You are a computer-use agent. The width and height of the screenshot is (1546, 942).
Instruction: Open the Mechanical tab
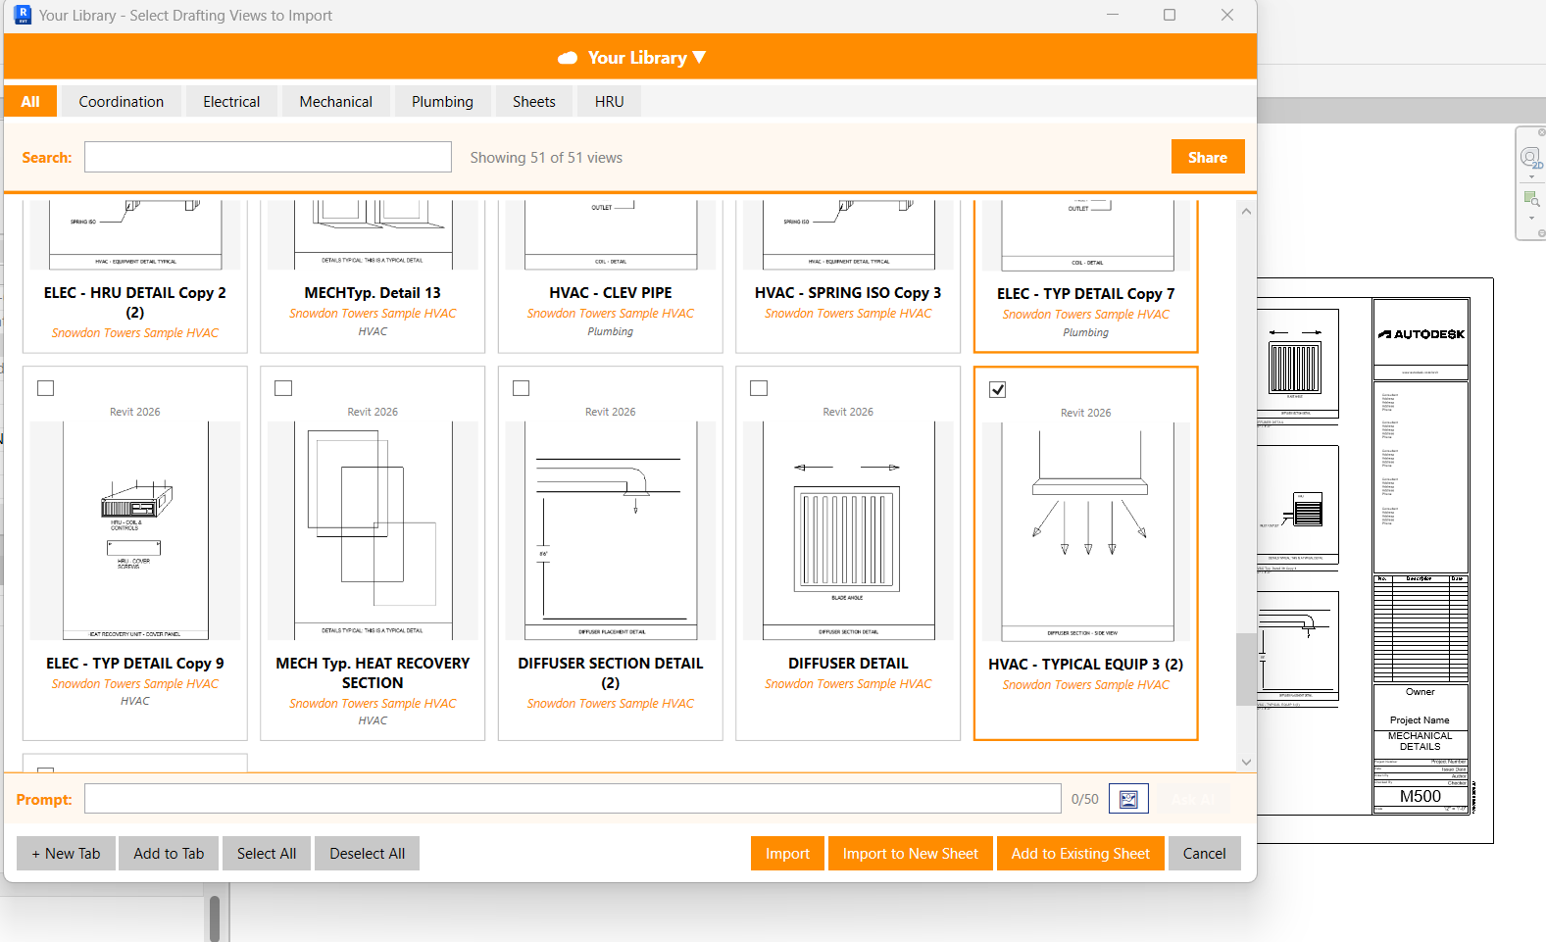[x=336, y=101]
